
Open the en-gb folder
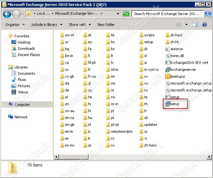pyautogui.click(x=67, y=125)
